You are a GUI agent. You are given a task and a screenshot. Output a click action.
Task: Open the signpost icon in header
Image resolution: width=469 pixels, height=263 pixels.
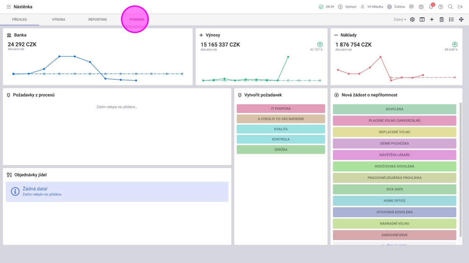[411, 7]
